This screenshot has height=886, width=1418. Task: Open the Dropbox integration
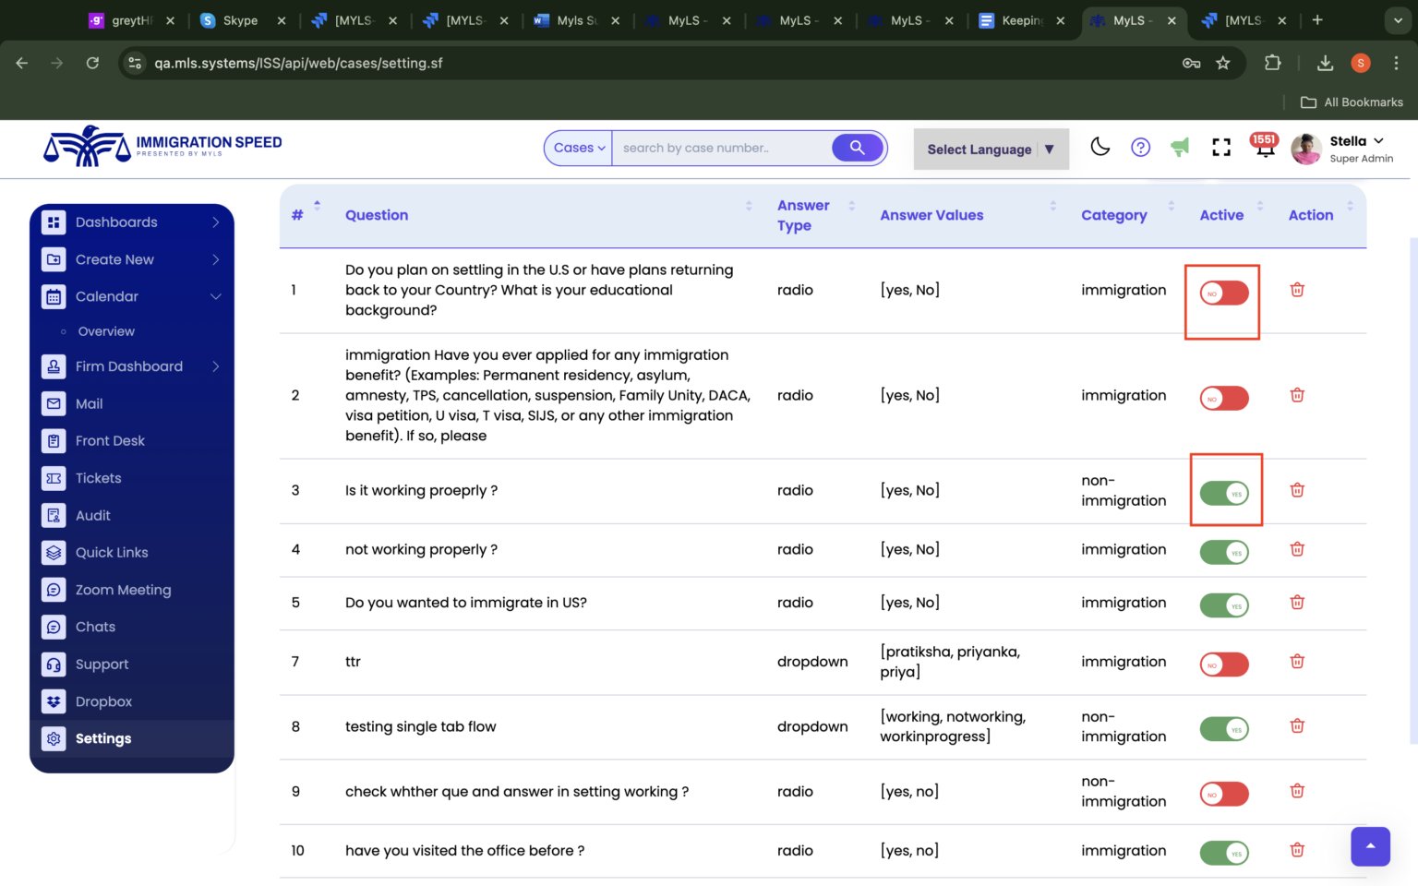click(x=103, y=701)
